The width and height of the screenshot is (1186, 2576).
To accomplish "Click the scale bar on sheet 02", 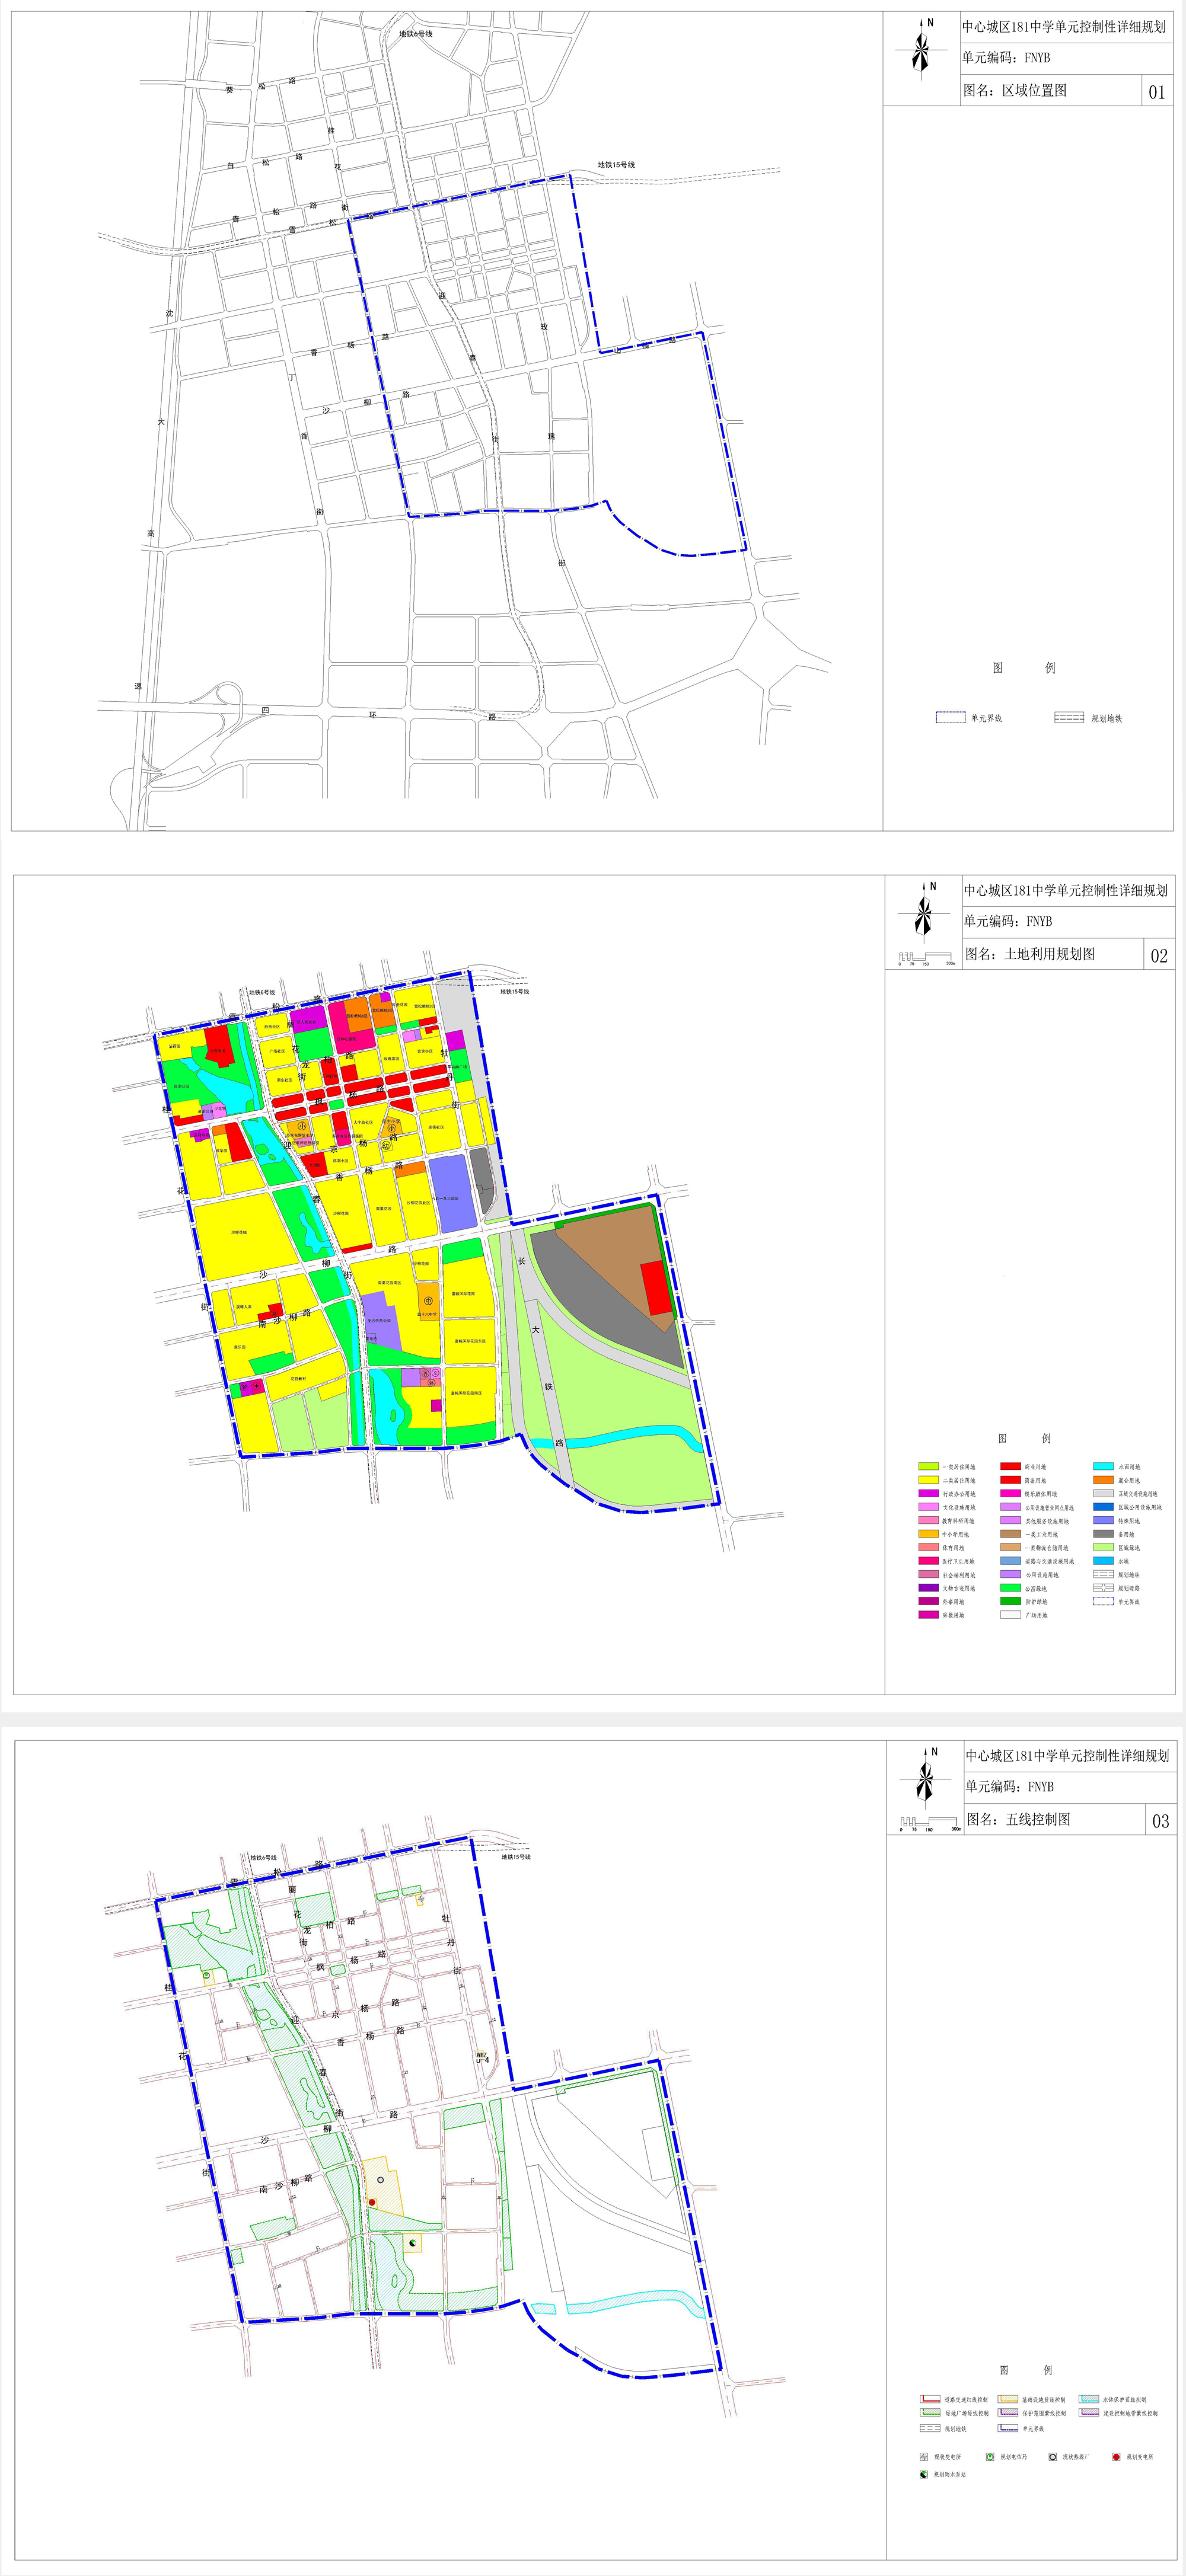I will (927, 957).
